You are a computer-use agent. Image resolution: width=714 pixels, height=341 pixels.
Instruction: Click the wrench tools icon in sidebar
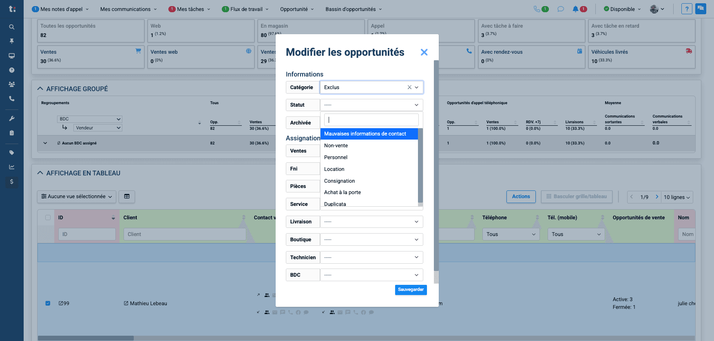coord(12,118)
